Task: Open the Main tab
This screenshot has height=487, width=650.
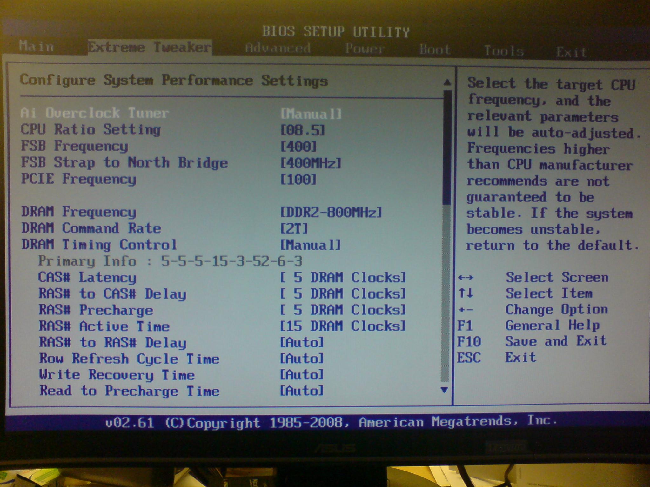Action: click(x=37, y=47)
